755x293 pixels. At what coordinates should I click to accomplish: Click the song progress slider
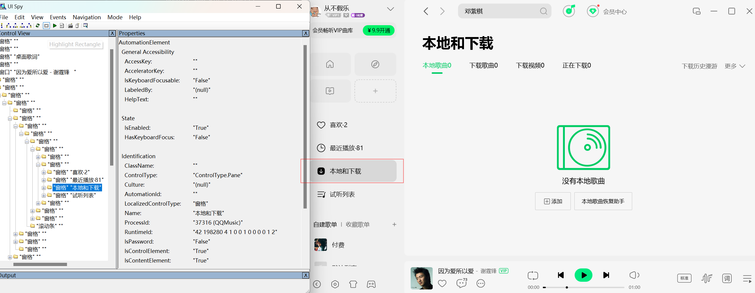click(x=584, y=287)
